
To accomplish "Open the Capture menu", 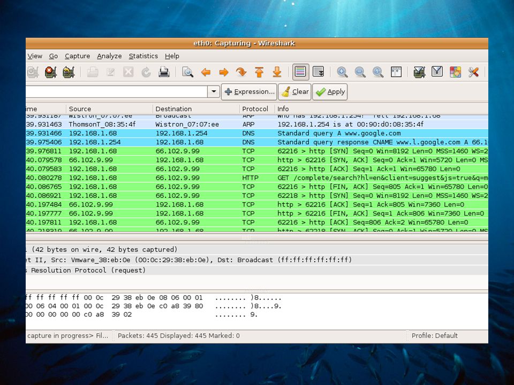I will [x=77, y=56].
